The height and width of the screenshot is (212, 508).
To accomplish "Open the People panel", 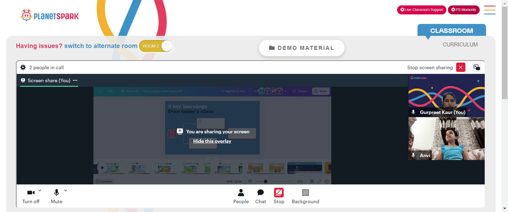I will click(241, 196).
